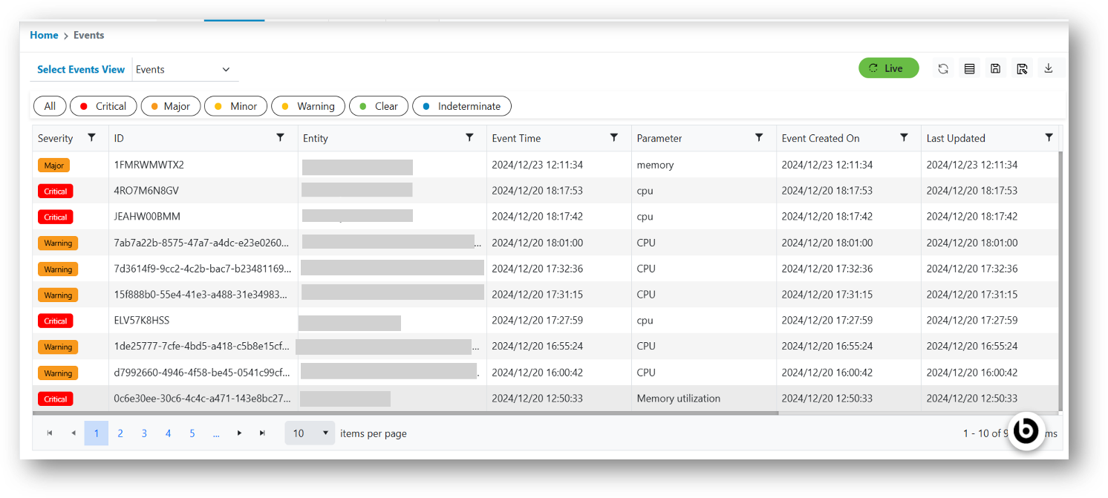This screenshot has width=1108, height=498.
Task: Click the horizontal table scrollbar
Action: click(405, 413)
